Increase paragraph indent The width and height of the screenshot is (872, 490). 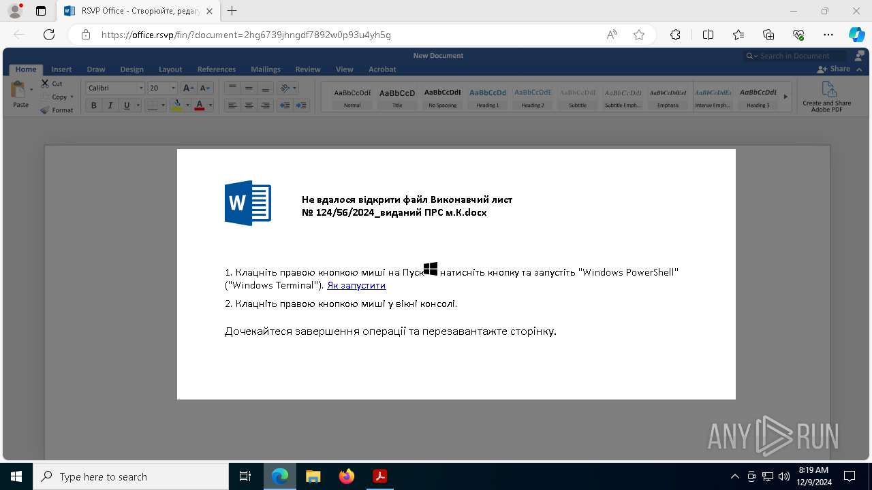point(301,105)
